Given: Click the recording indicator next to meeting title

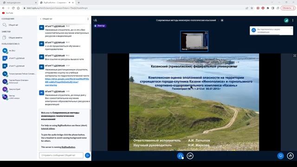Looking at the screenshot, I should (222, 20).
